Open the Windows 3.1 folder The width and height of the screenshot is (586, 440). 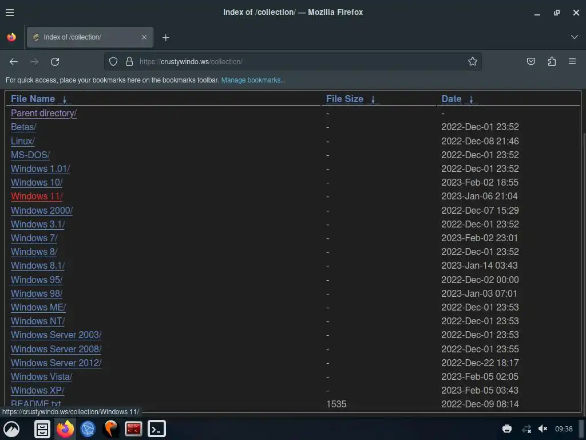point(38,224)
